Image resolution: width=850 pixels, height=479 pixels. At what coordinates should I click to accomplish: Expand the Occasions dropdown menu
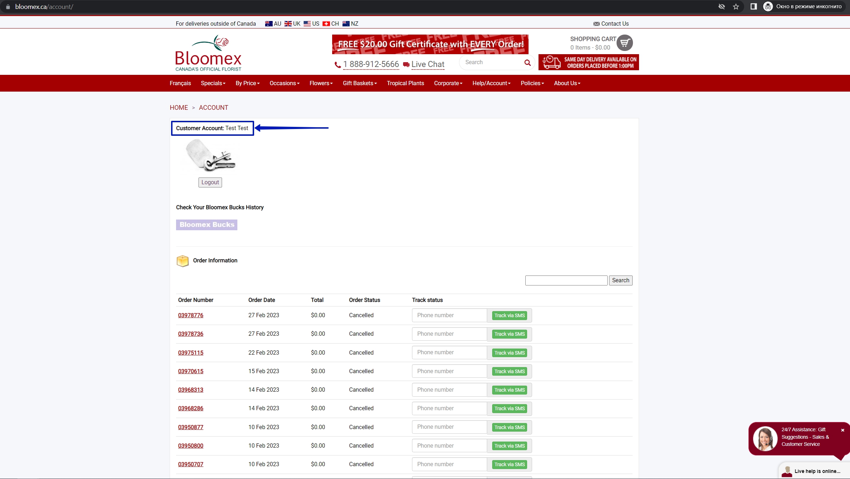[x=284, y=83]
